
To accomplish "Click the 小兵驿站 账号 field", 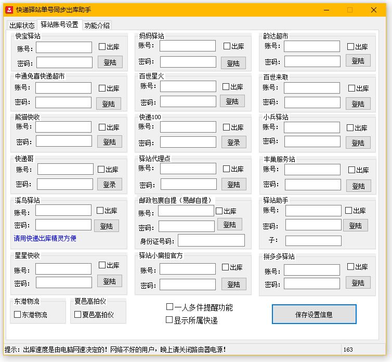I will coord(312,127).
